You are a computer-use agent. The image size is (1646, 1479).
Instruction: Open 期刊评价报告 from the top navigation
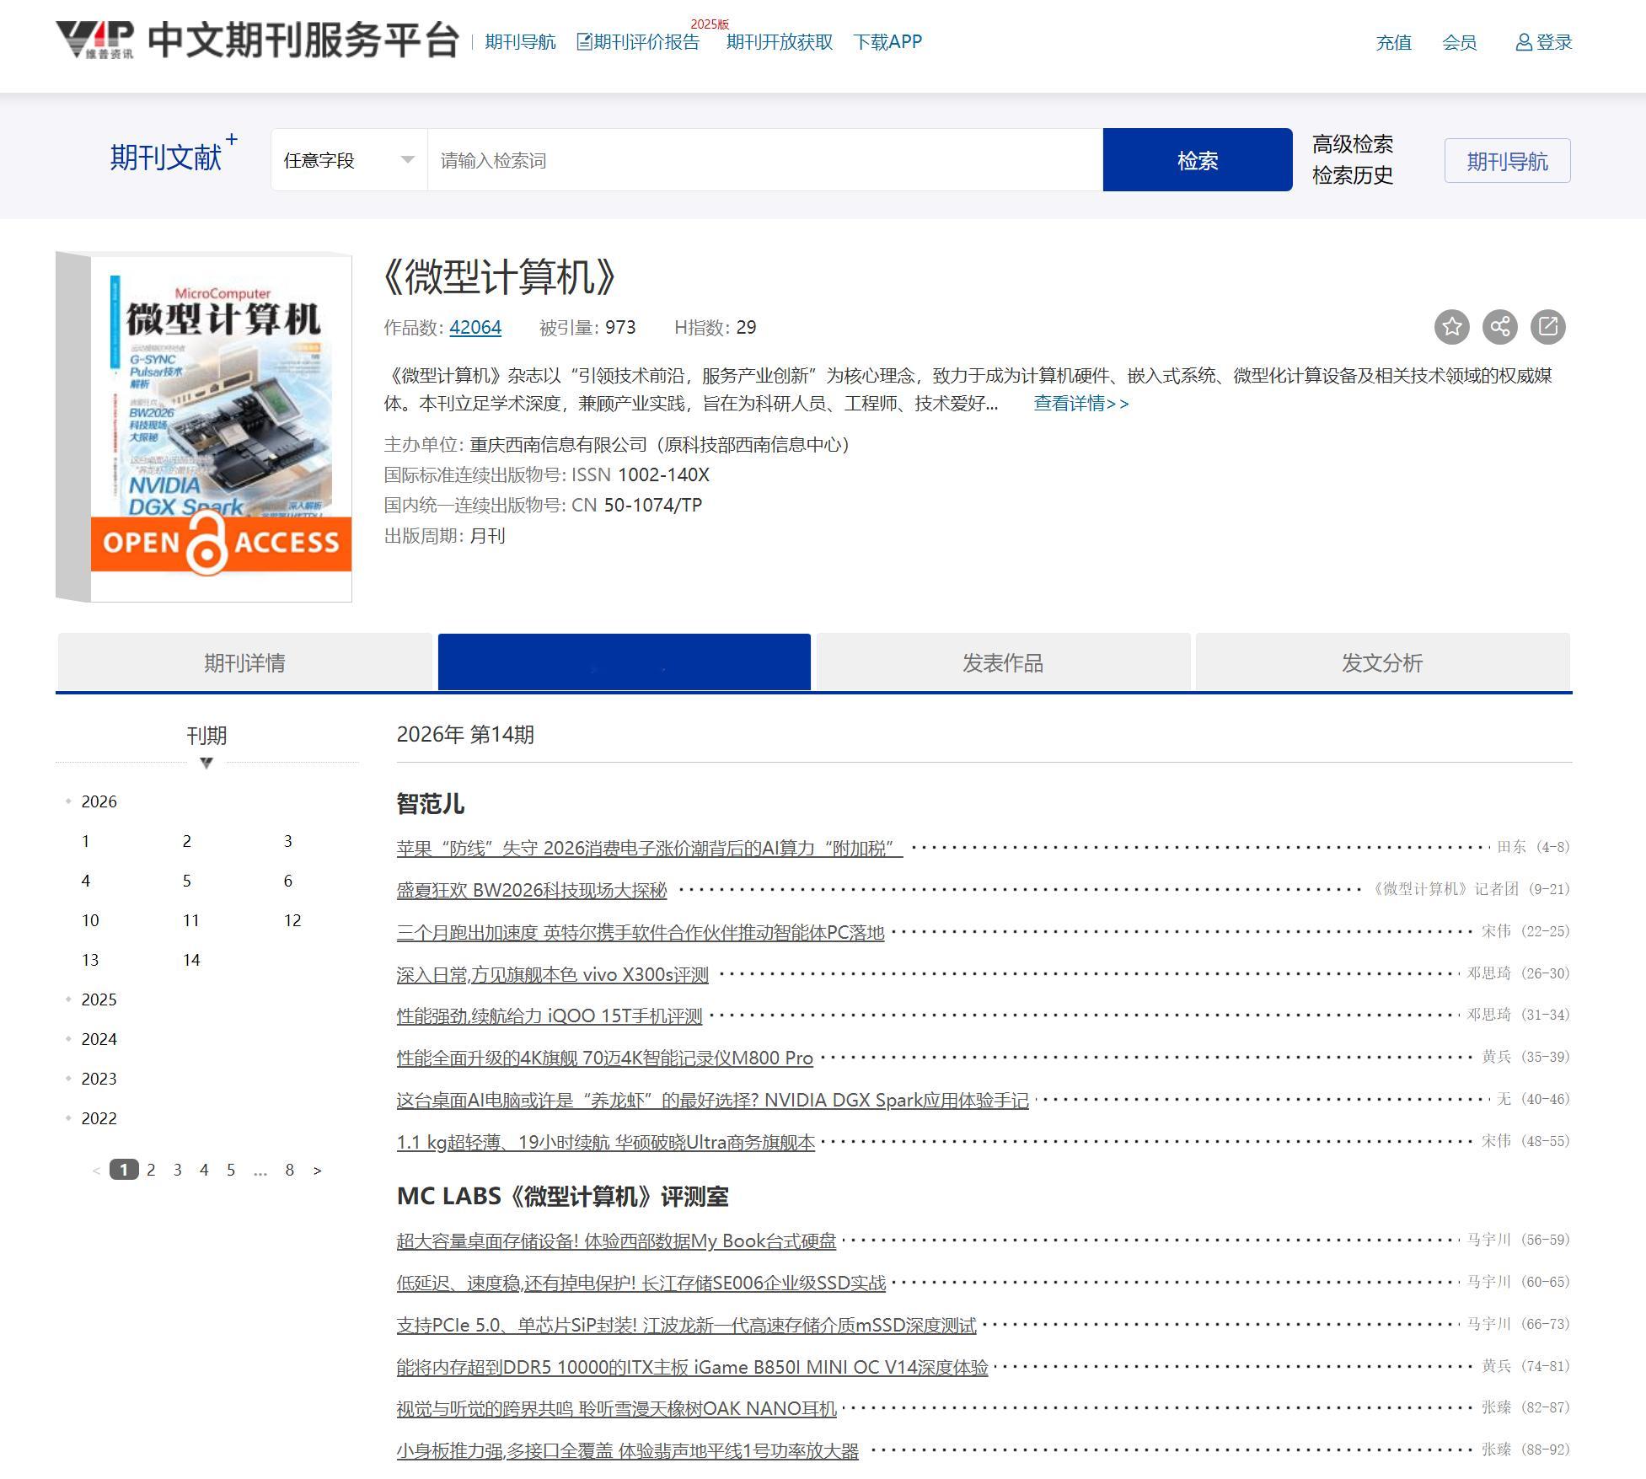coord(638,42)
